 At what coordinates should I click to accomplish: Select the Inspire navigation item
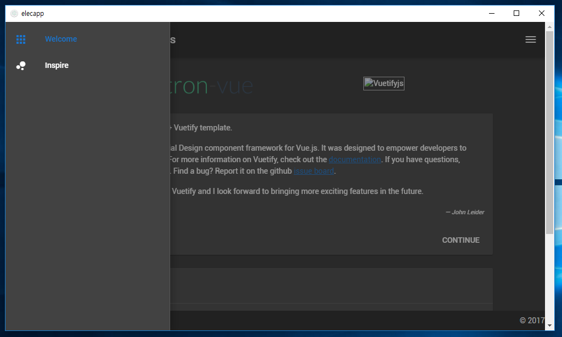click(x=87, y=65)
